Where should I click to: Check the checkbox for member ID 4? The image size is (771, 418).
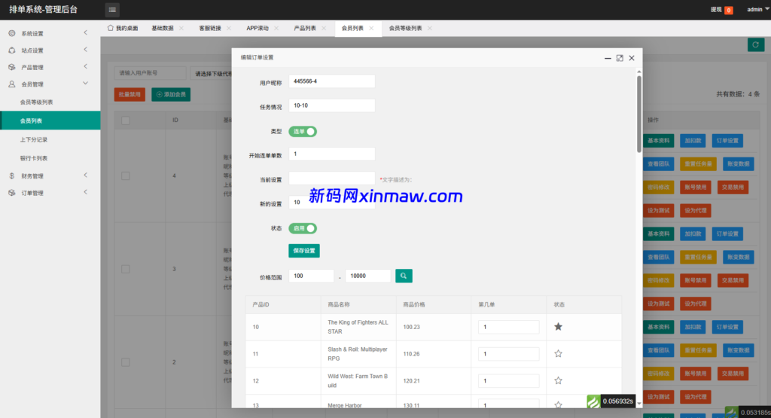tap(126, 176)
